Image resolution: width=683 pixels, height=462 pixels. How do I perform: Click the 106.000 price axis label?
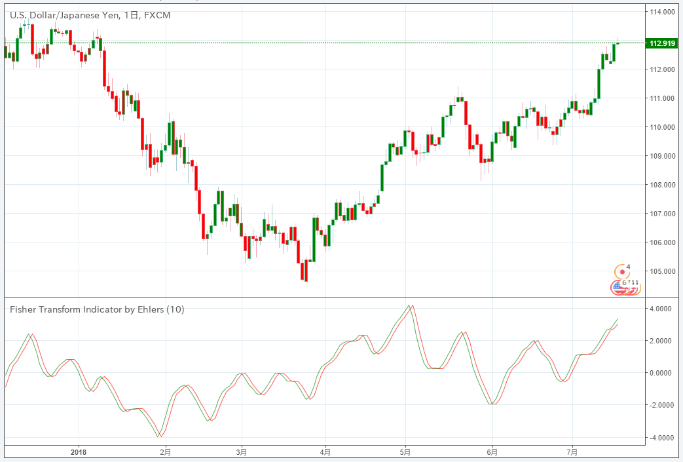point(662,242)
